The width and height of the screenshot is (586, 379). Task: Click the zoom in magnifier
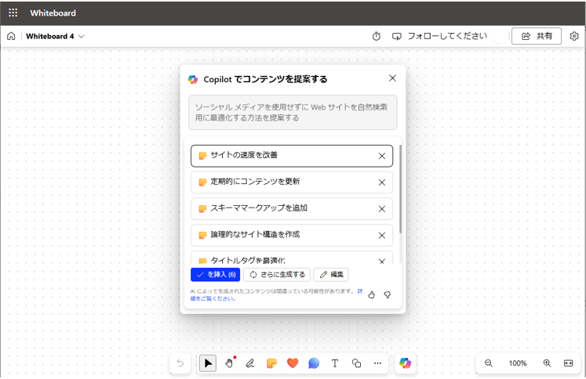pyautogui.click(x=547, y=363)
